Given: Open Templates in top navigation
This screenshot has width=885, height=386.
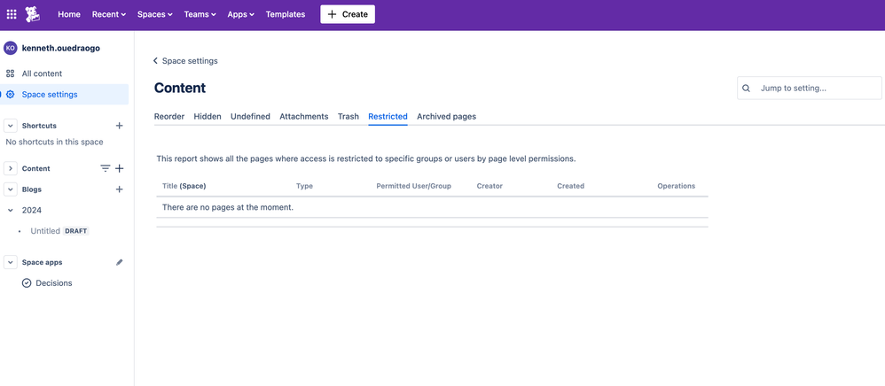Looking at the screenshot, I should [286, 14].
